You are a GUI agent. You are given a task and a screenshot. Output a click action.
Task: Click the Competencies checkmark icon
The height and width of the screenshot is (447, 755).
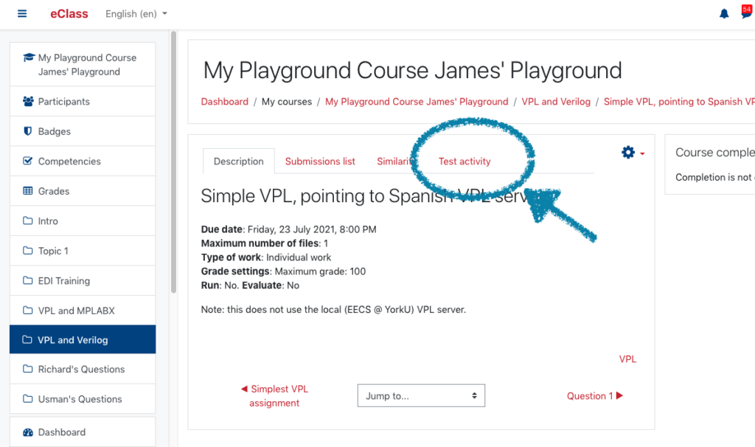pos(28,161)
